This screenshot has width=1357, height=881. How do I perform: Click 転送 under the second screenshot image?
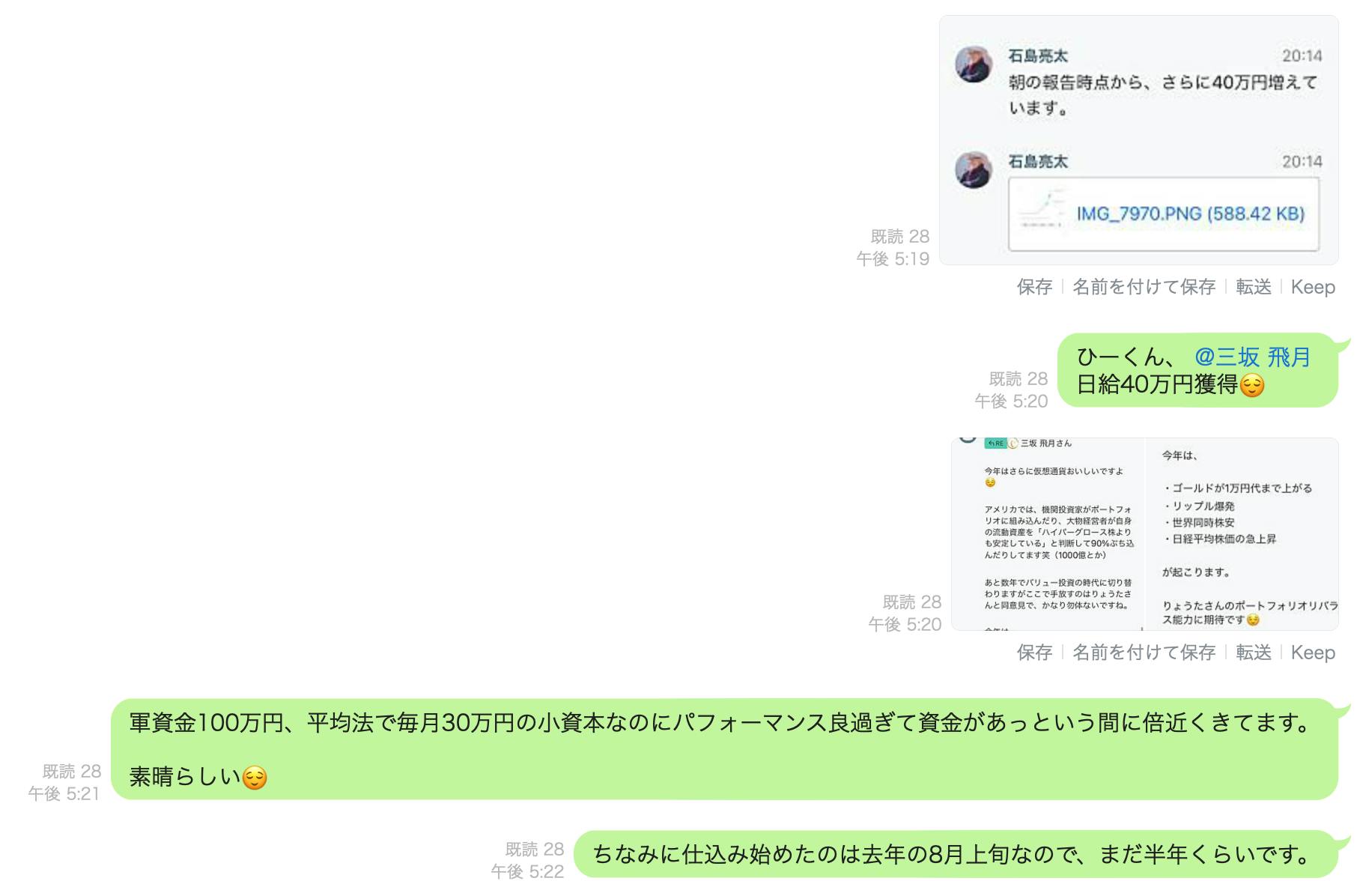click(1254, 653)
